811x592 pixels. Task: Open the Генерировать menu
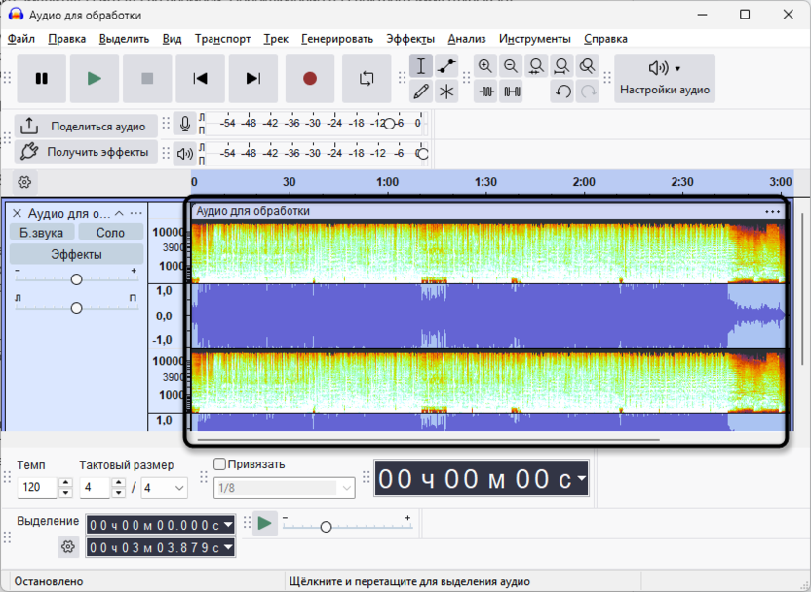click(x=336, y=39)
